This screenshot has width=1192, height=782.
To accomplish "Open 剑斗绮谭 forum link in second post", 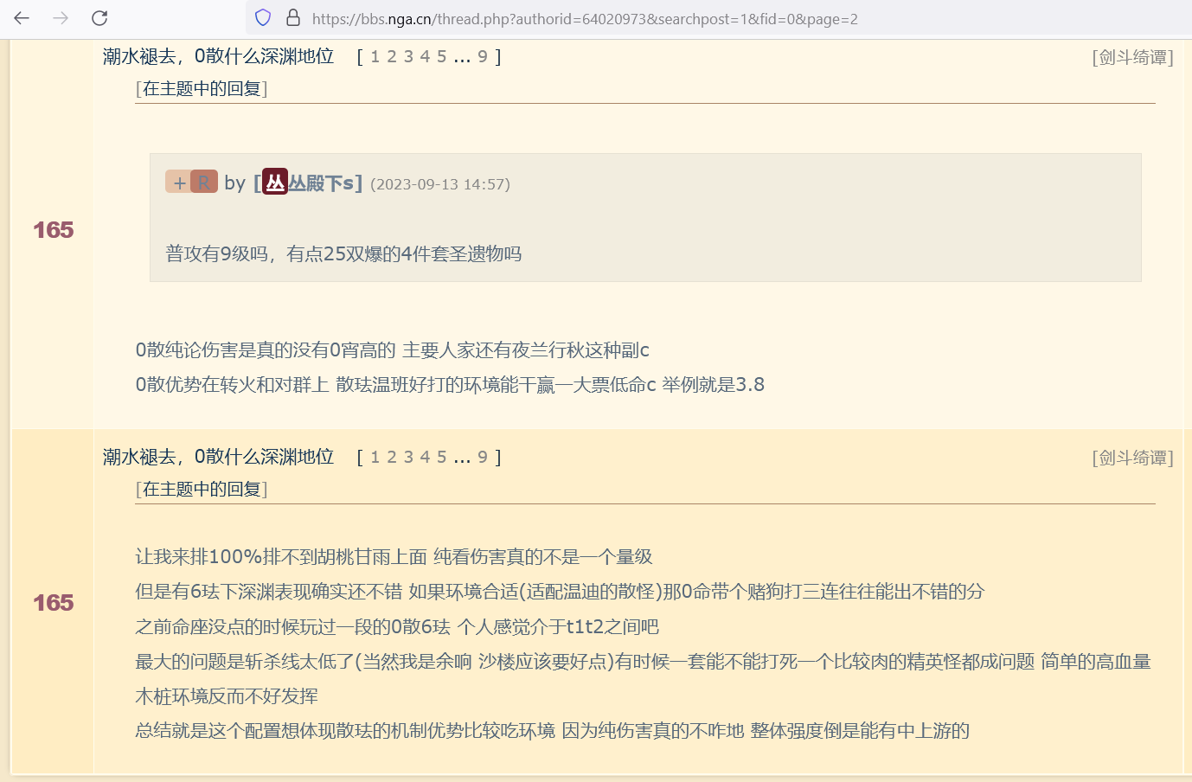I will (x=1132, y=458).
